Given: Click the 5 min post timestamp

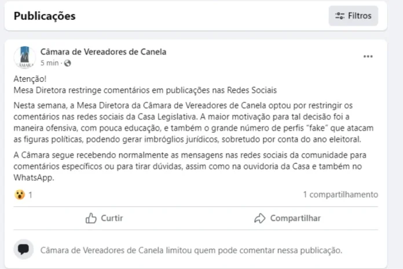Looking at the screenshot, I should pos(49,63).
